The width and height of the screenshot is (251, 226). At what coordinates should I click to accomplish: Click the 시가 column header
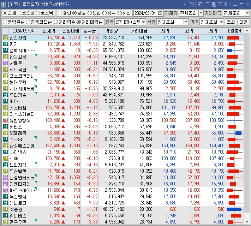tap(165, 31)
